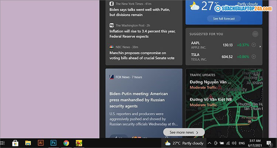277x148 pixels.
Task: Open the Traffic Updates card options menu
Action: pos(256,74)
